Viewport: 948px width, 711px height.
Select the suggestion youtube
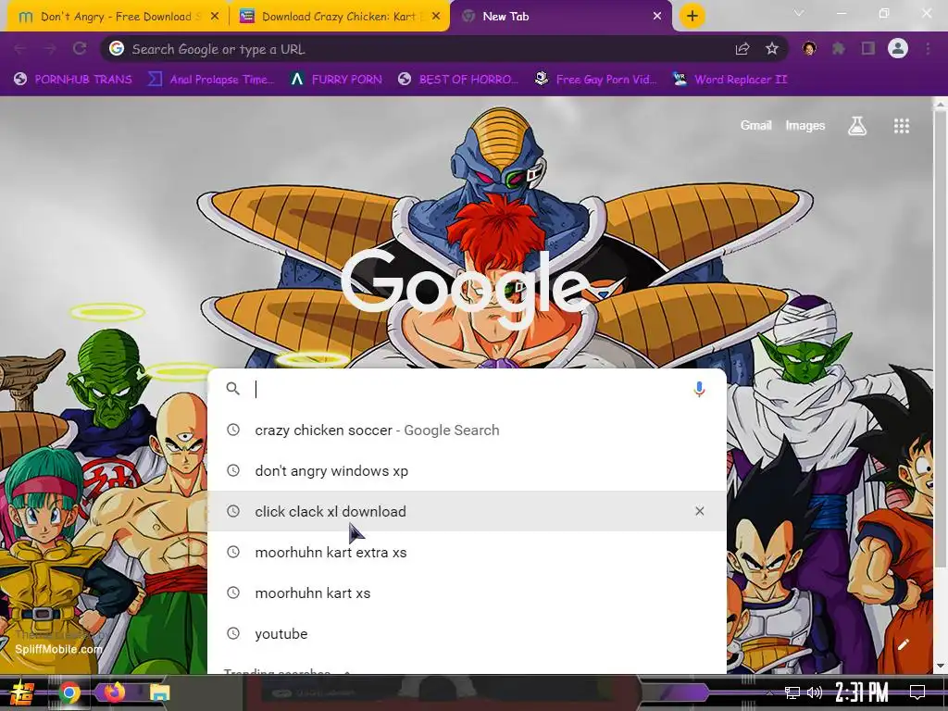pos(467,633)
